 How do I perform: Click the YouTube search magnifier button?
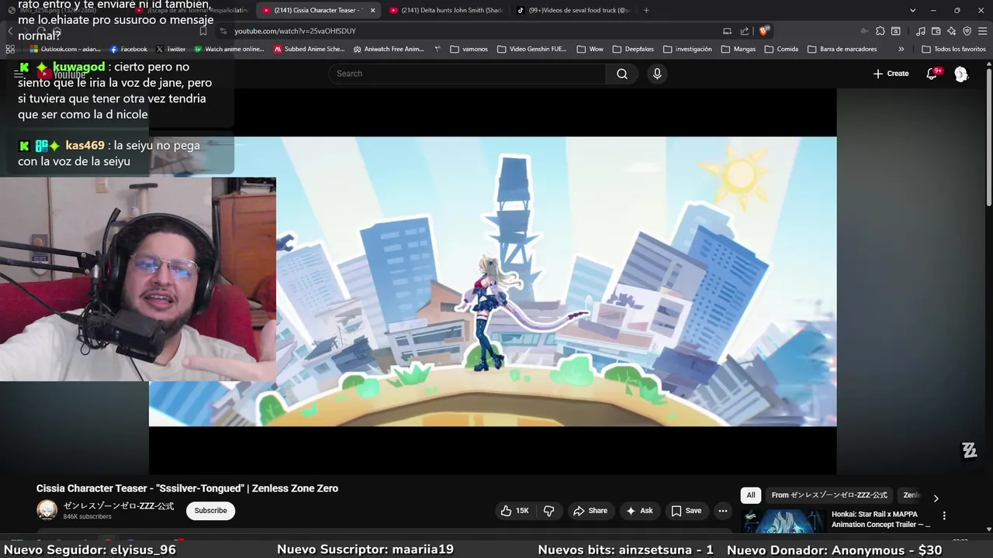click(x=622, y=74)
